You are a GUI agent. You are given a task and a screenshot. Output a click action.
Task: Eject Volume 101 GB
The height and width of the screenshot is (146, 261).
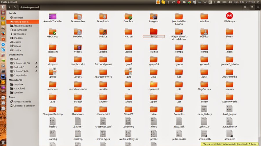37,63
